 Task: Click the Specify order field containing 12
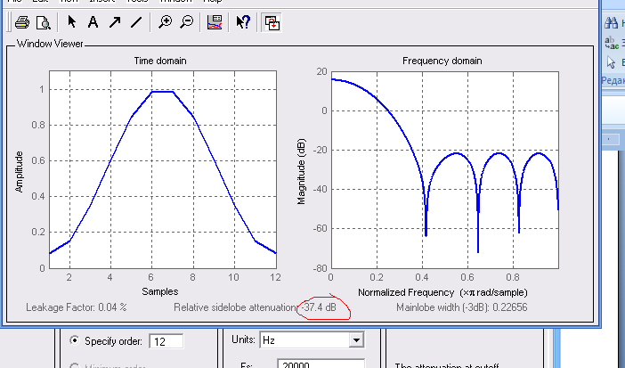(x=166, y=341)
